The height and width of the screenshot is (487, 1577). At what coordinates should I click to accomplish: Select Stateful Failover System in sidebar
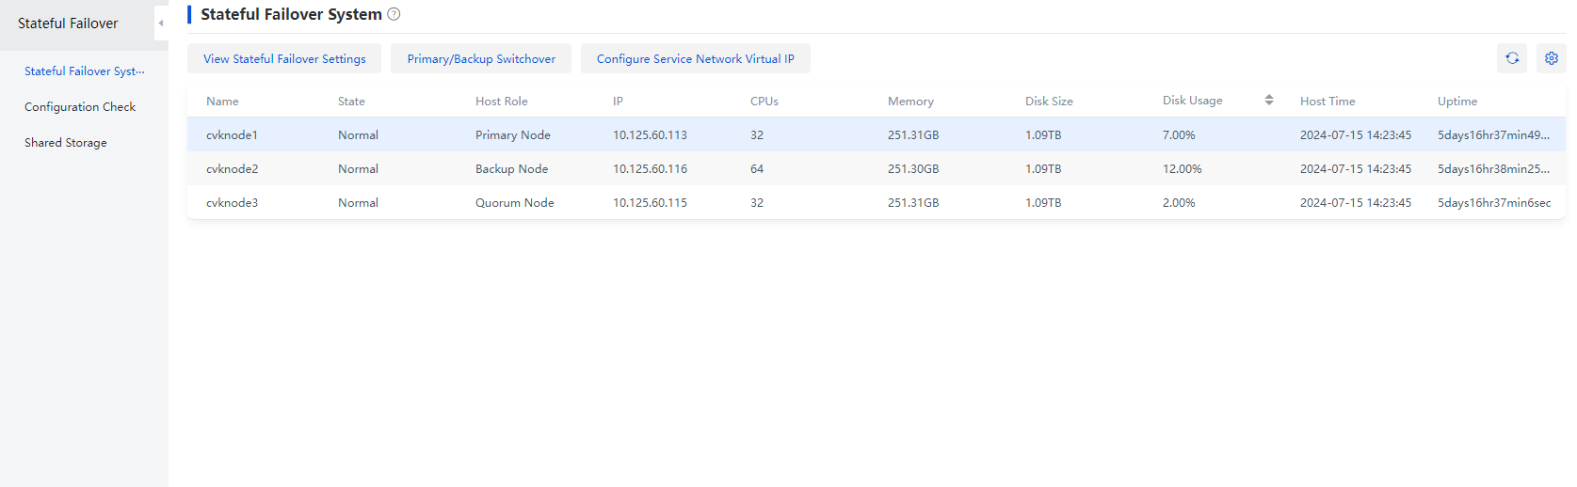pos(85,71)
